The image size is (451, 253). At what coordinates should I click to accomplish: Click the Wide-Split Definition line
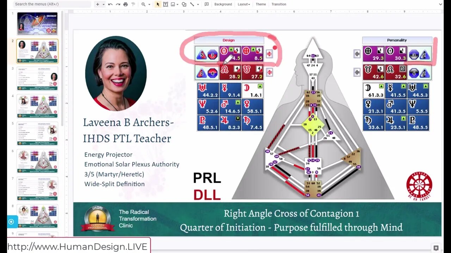coord(115,184)
